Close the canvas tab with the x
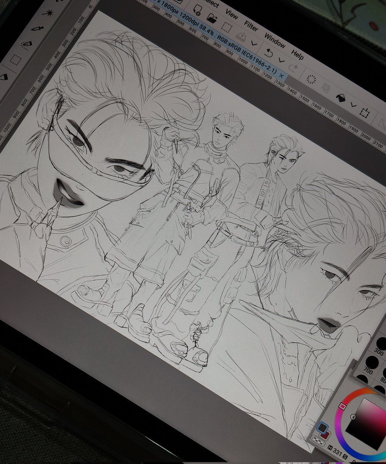Viewport: 386px width, 464px height. coord(282,76)
